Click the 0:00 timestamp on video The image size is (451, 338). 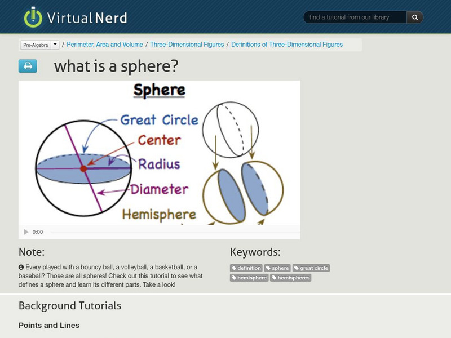[37, 231]
